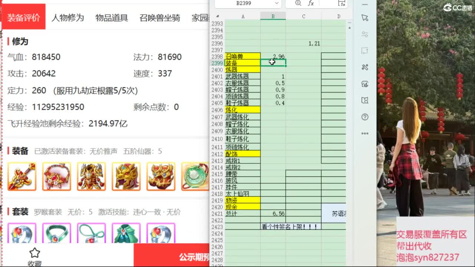The height and width of the screenshot is (267, 475).
Task: Click the yellow 配饰 cell
Action: (x=243, y=154)
